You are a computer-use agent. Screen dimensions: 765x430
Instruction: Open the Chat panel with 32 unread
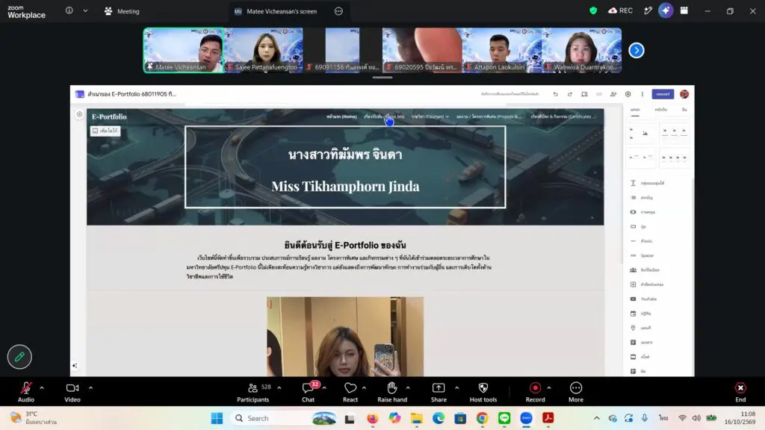click(x=309, y=391)
